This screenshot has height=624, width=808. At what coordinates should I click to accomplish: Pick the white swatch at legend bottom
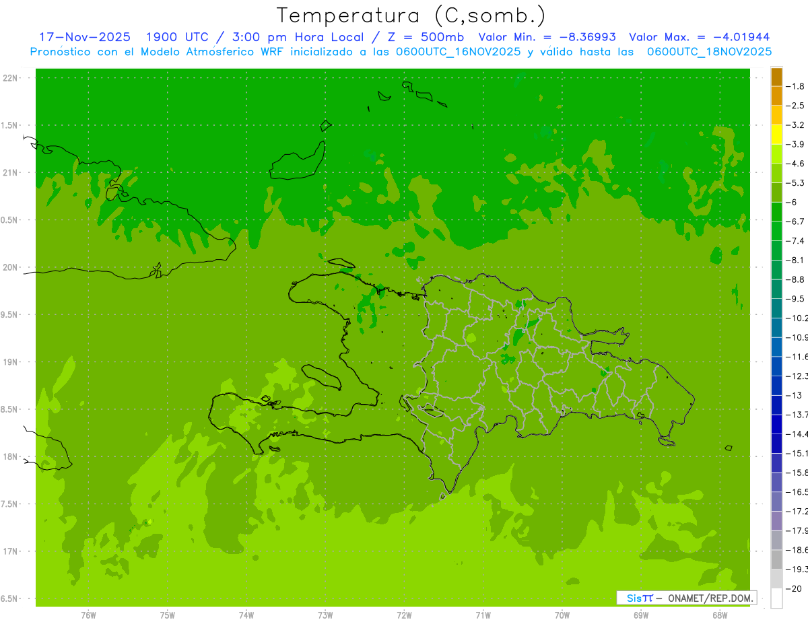pyautogui.click(x=776, y=598)
